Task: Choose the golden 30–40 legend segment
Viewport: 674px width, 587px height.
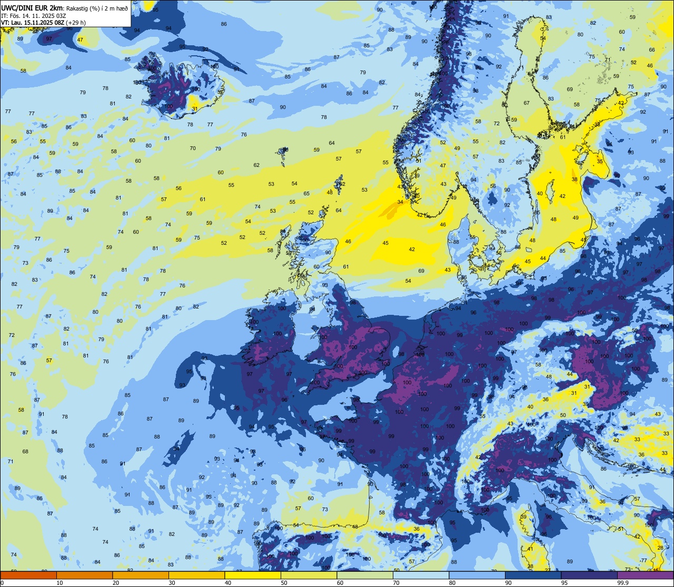Action: 196,575
